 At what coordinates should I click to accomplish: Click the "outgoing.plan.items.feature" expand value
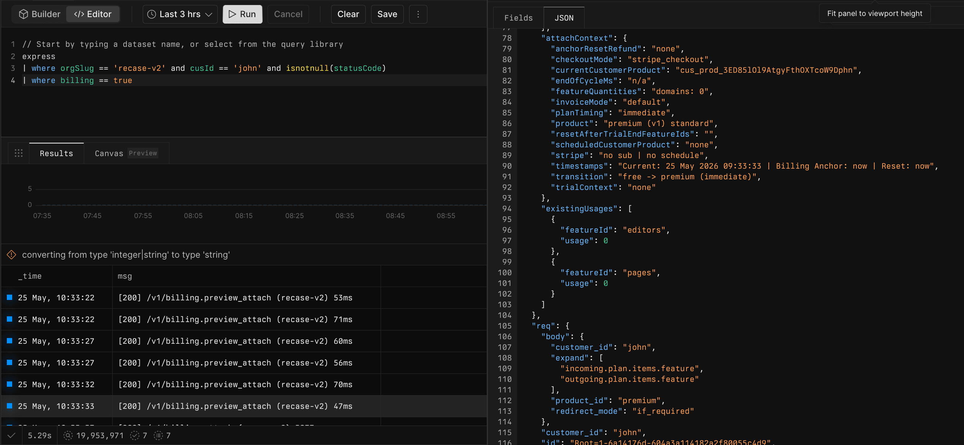[x=629, y=379]
